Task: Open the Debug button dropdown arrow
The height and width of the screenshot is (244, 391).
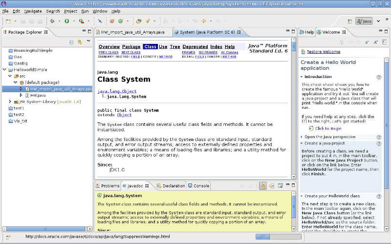Action: (x=59, y=21)
